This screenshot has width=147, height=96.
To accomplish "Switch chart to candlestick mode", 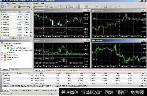I will (x=51, y=7).
